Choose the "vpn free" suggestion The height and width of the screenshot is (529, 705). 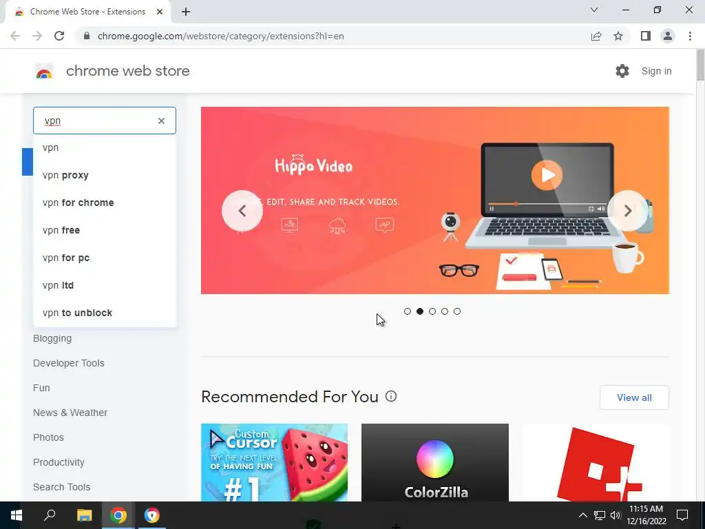(105, 230)
